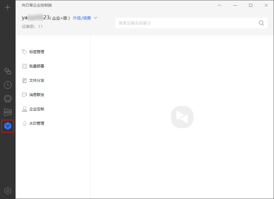This screenshot has height=199, width=274.
Task: Maximize the window
Action: pyautogui.click(x=251, y=5)
